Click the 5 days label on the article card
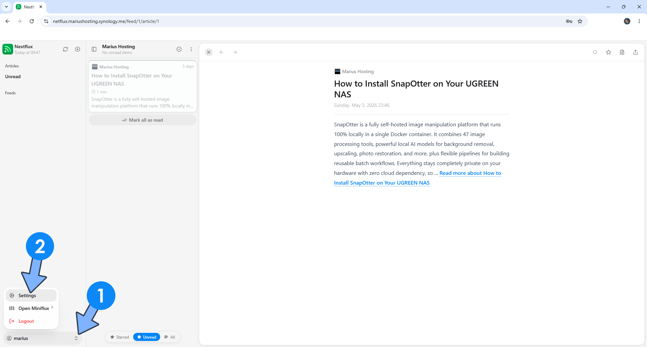The height and width of the screenshot is (347, 647). tap(188, 66)
